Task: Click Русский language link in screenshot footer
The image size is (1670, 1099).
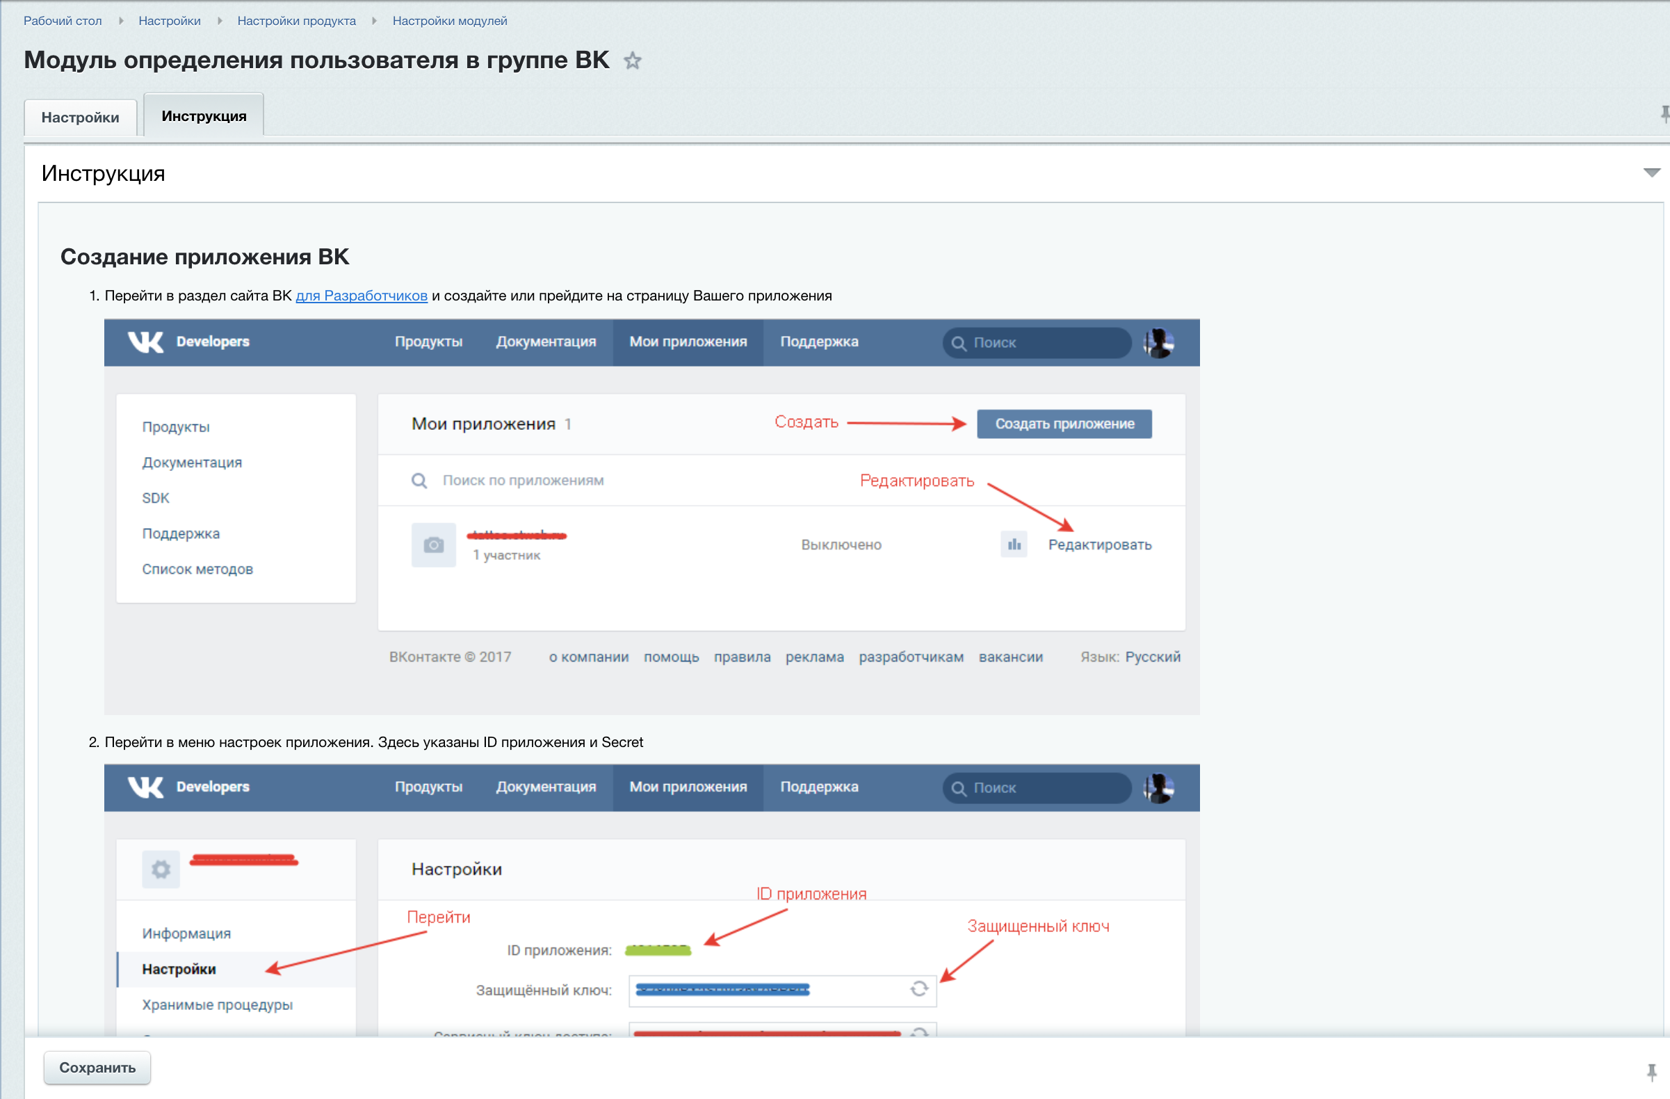Action: tap(1153, 657)
